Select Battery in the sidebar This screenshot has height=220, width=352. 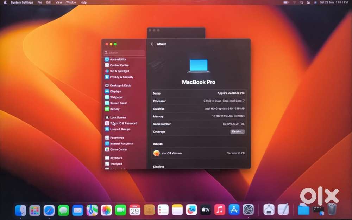115,109
